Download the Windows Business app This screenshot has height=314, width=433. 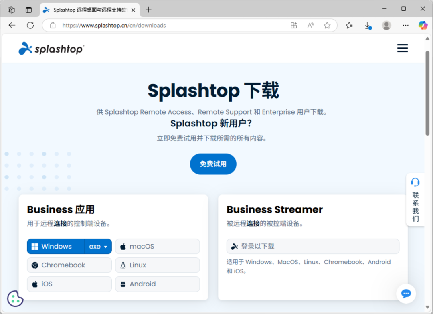[56, 247]
